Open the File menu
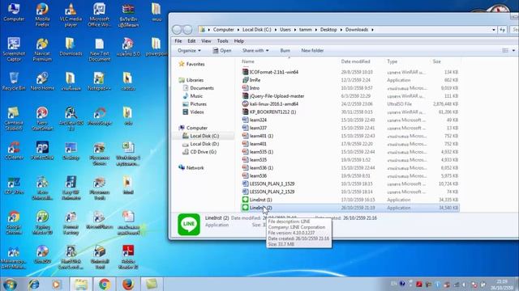519x291 pixels. click(178, 41)
